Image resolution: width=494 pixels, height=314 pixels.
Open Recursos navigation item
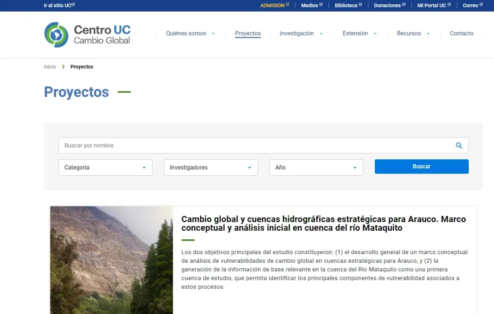point(409,33)
